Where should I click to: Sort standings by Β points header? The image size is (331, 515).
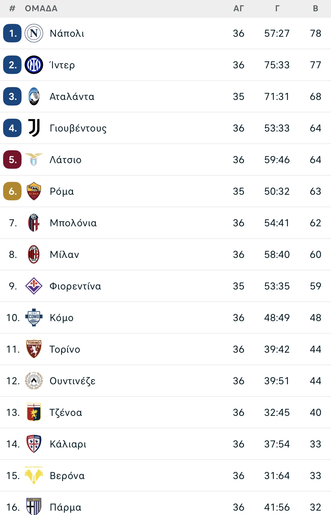tap(316, 8)
